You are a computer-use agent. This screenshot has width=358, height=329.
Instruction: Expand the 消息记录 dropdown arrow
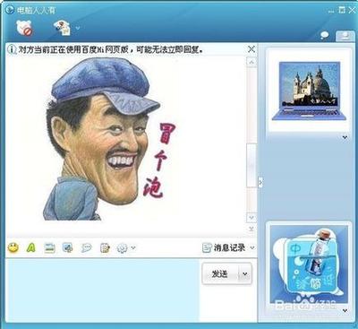coord(252,247)
